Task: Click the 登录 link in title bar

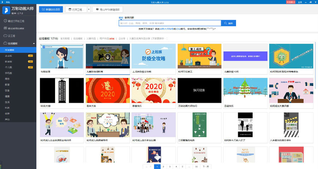Action: coord(300,2)
